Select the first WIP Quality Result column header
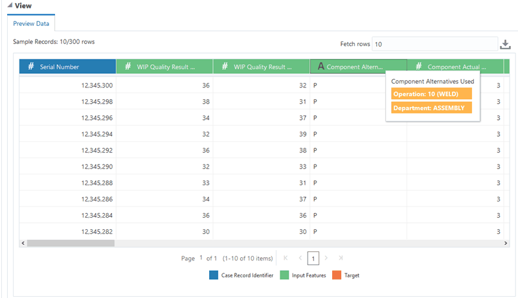This screenshot has height=298, width=518. (164, 67)
